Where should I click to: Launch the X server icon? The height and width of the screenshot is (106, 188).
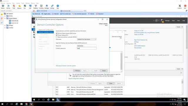click(x=179, y=6)
